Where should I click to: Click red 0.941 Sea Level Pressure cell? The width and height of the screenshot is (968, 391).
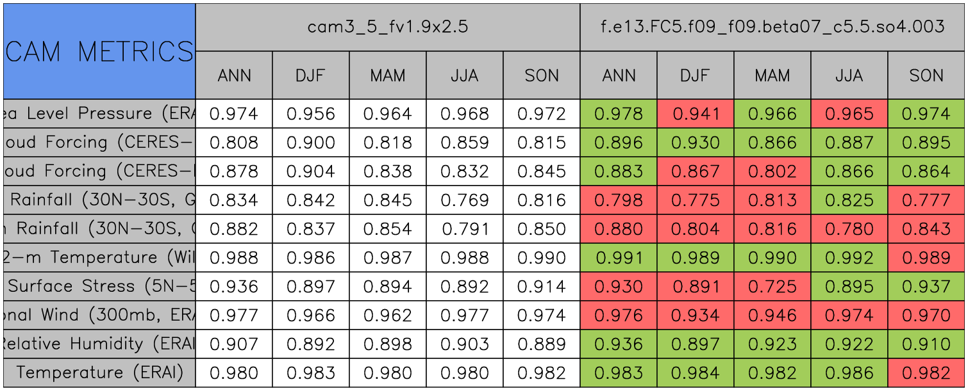pyautogui.click(x=696, y=114)
